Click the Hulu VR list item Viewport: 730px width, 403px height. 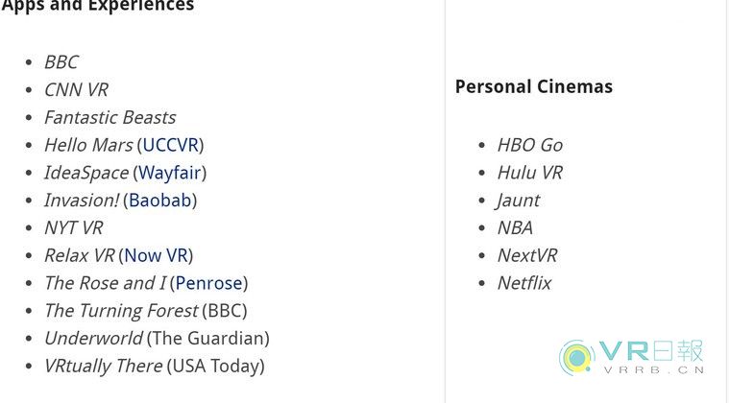click(530, 173)
